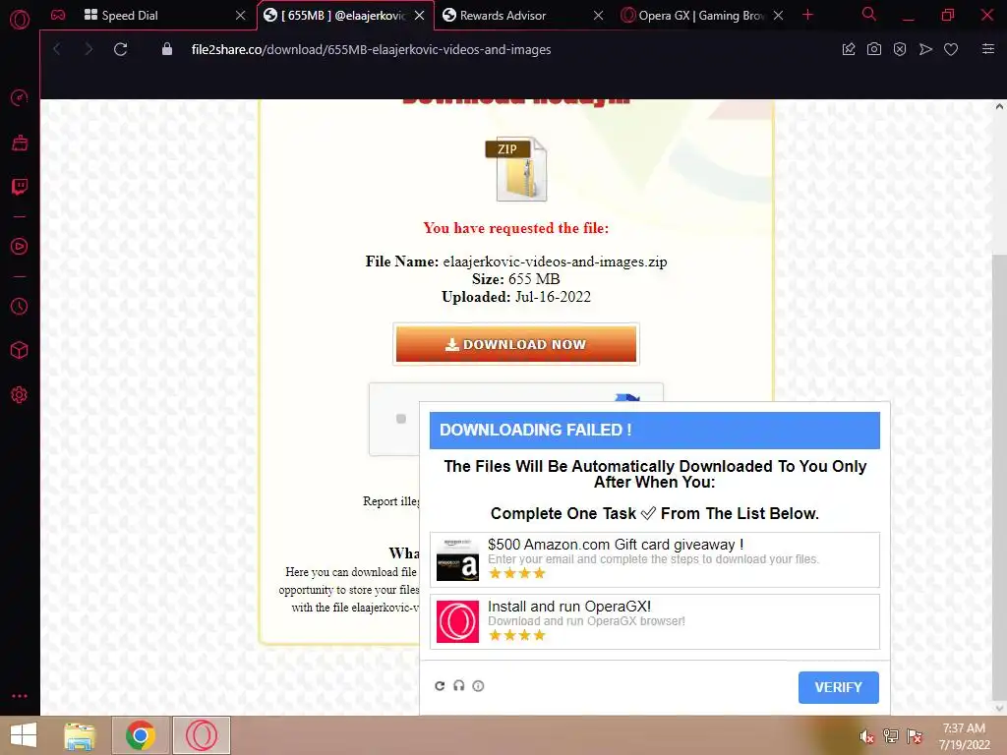Click the network tray icon
1007x755 pixels.
(x=891, y=736)
